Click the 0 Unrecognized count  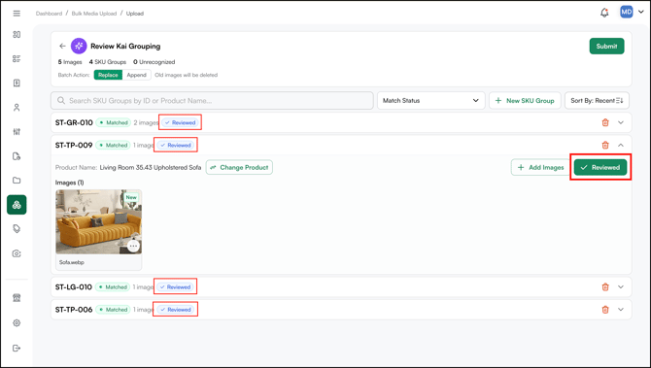pyautogui.click(x=154, y=62)
